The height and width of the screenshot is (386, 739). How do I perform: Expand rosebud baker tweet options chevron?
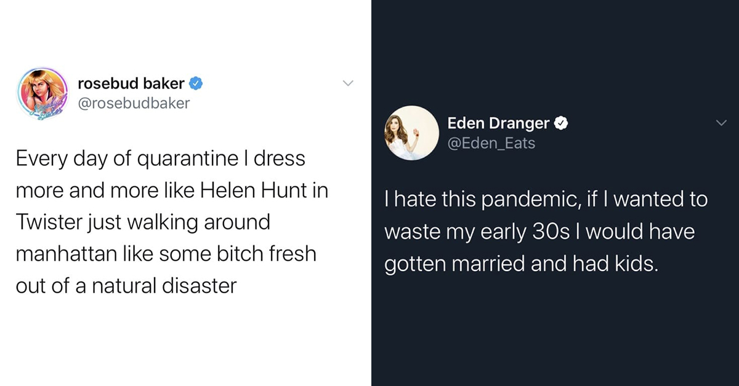pyautogui.click(x=348, y=83)
